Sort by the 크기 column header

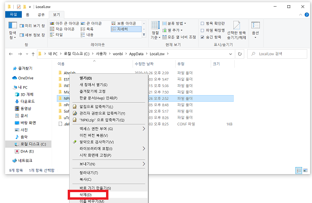tap(223, 64)
